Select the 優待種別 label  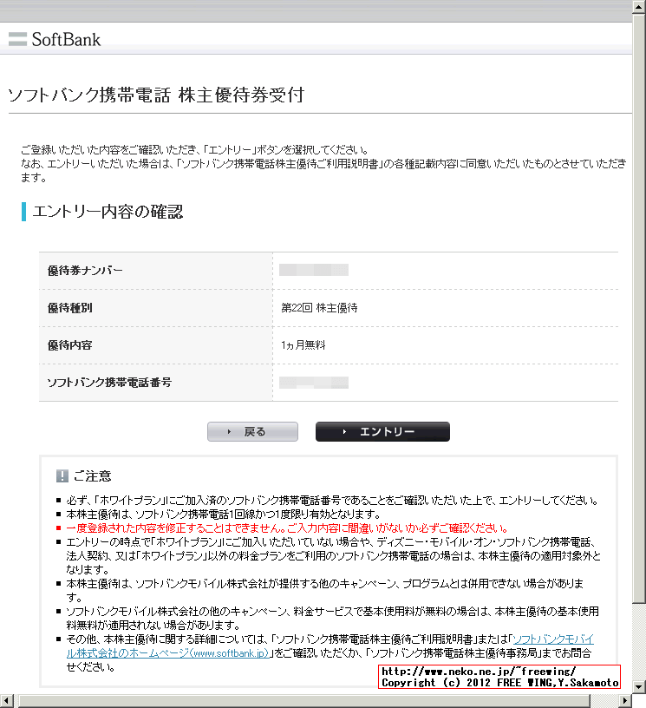(70, 308)
